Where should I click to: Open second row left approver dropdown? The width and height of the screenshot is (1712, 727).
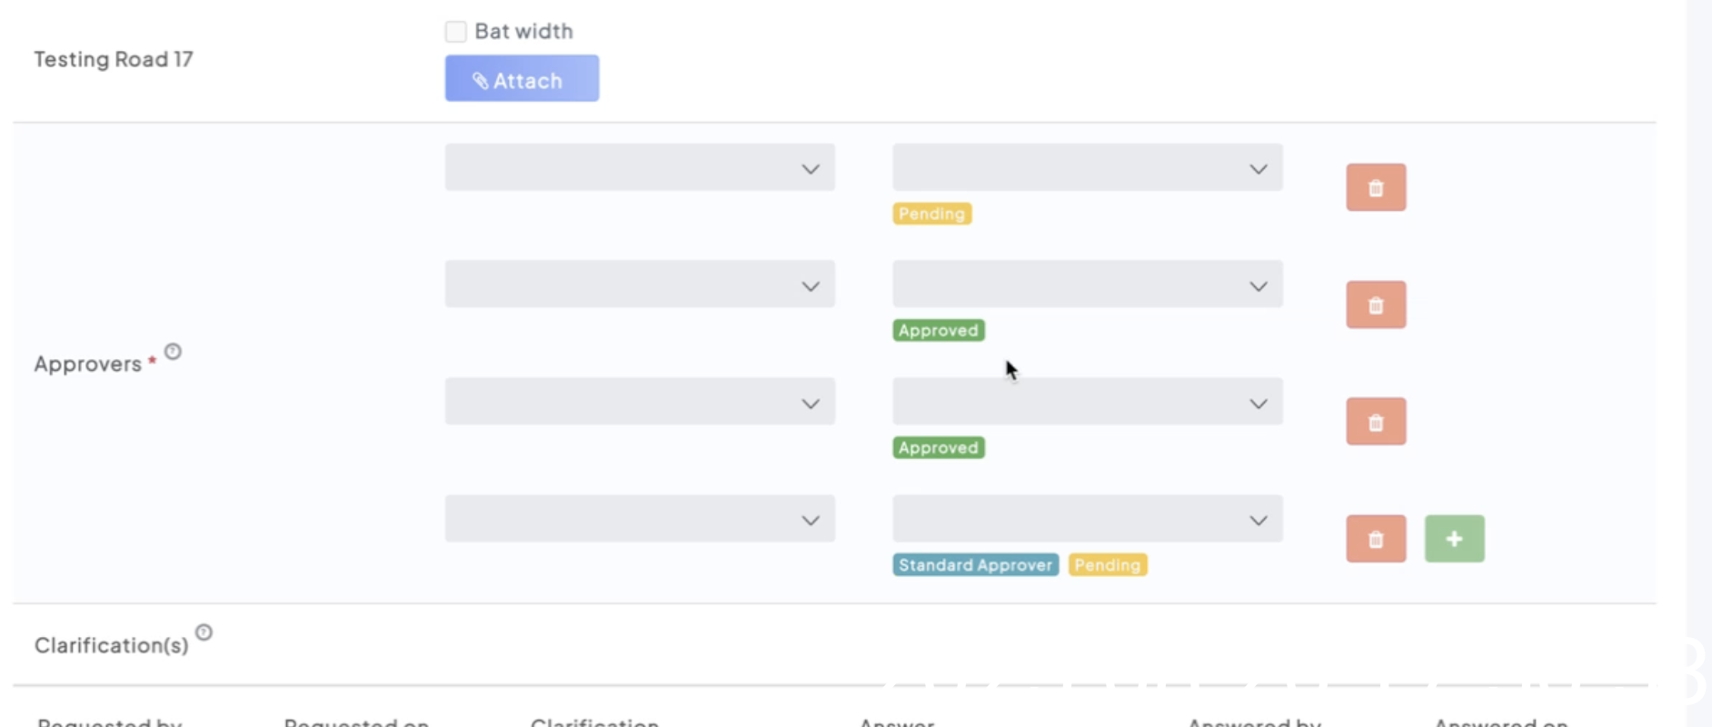(639, 284)
